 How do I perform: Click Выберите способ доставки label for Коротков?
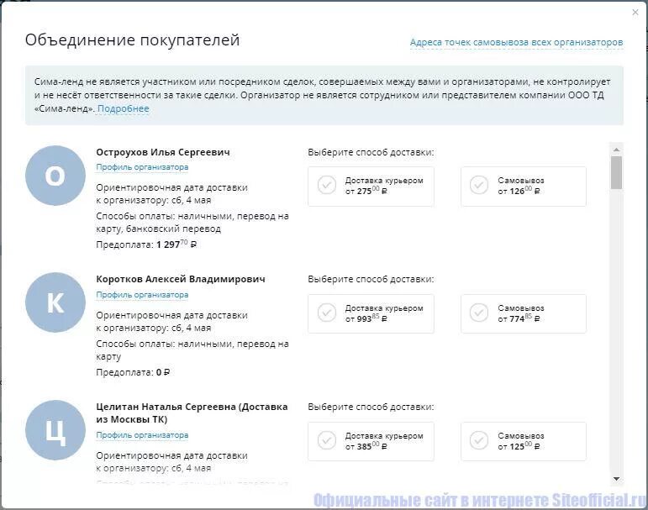371,280
